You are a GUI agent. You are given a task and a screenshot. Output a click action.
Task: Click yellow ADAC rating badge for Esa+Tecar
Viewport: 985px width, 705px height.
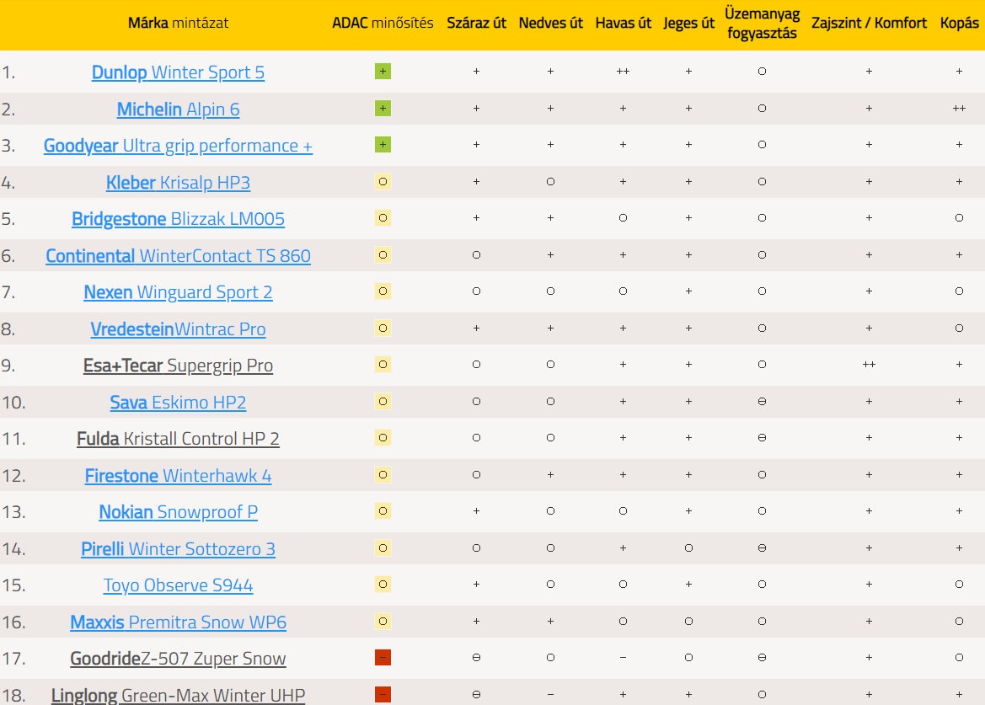click(x=383, y=365)
